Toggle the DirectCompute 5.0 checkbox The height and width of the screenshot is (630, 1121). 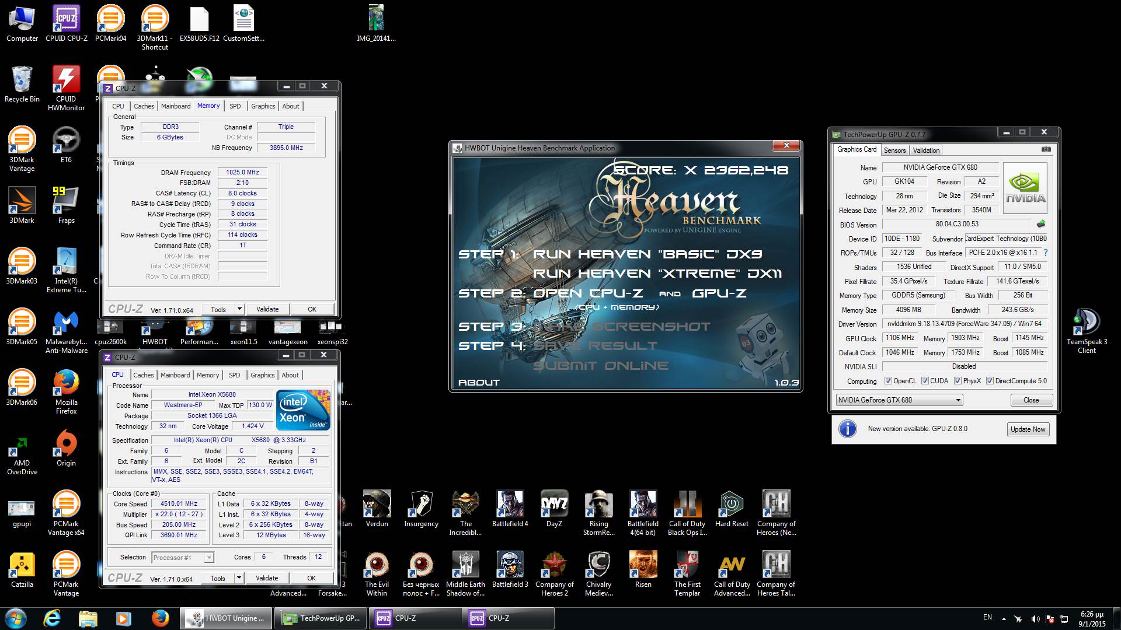(990, 381)
